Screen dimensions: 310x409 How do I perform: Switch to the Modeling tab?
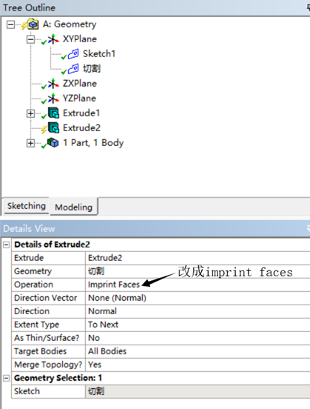tap(74, 207)
